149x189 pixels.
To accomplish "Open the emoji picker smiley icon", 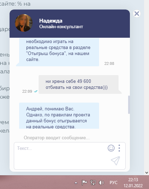I will click(x=111, y=148).
